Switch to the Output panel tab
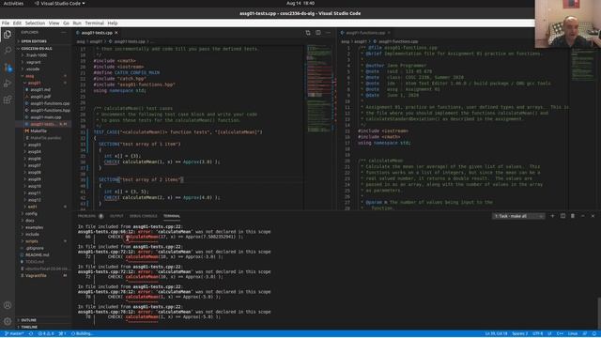The image size is (601, 338). [x=116, y=216]
